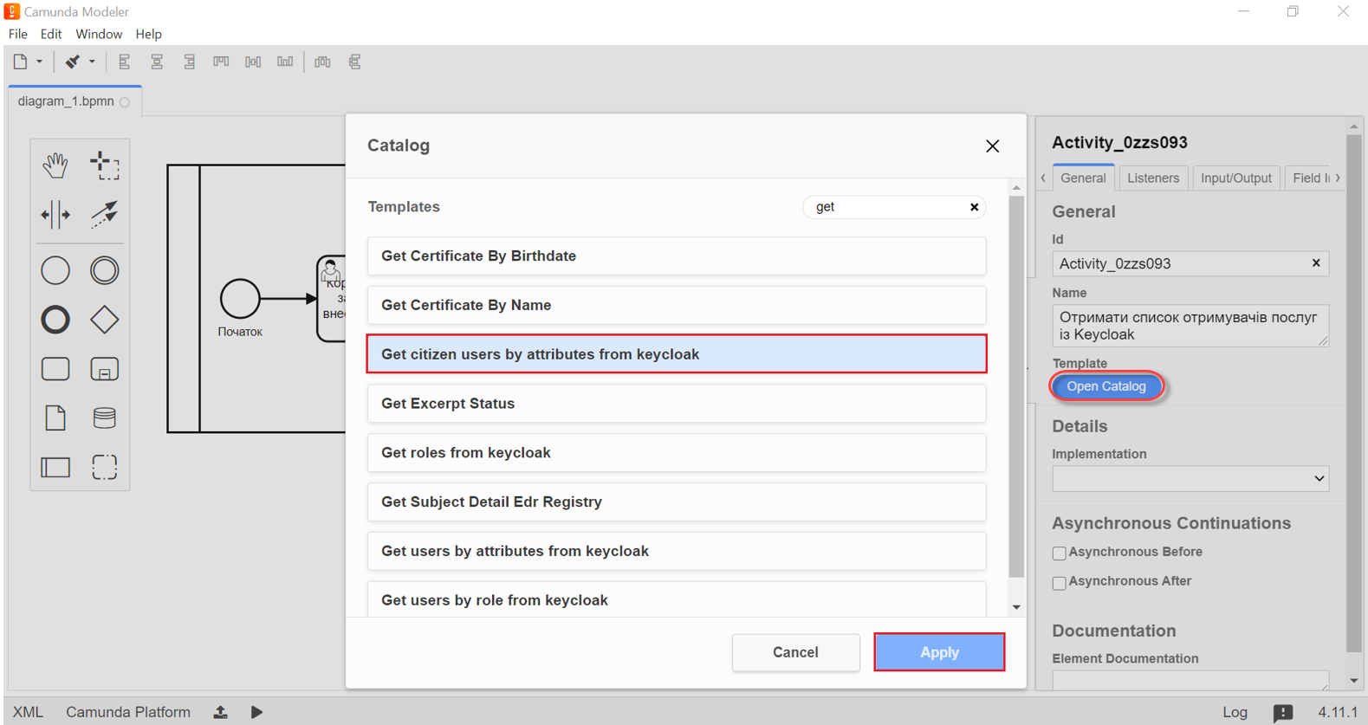This screenshot has height=725, width=1368.
Task: Open the new file type dropdown arrow
Action: tap(39, 61)
